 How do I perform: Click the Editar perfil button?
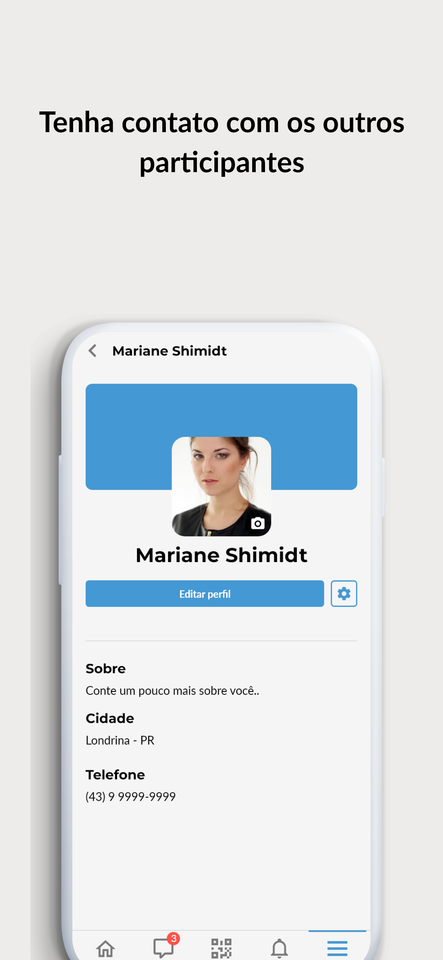[205, 593]
